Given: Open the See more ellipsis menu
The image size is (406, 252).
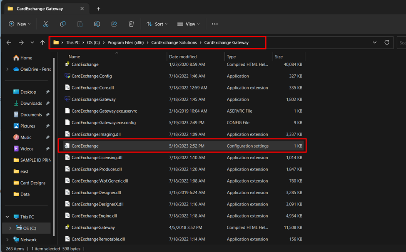Looking at the screenshot, I should coord(214,24).
